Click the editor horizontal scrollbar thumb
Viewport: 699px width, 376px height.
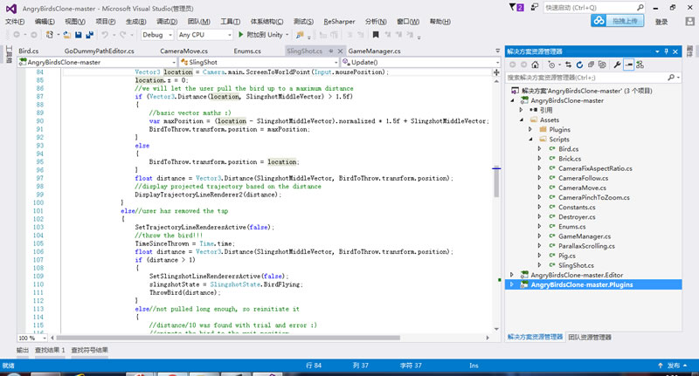pyautogui.click(x=228, y=338)
